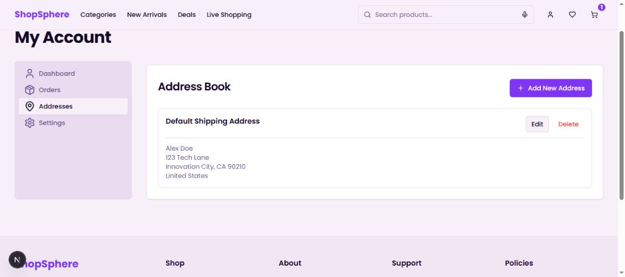The image size is (625, 277).
Task: Open the Deals navigation link
Action: pos(187,15)
